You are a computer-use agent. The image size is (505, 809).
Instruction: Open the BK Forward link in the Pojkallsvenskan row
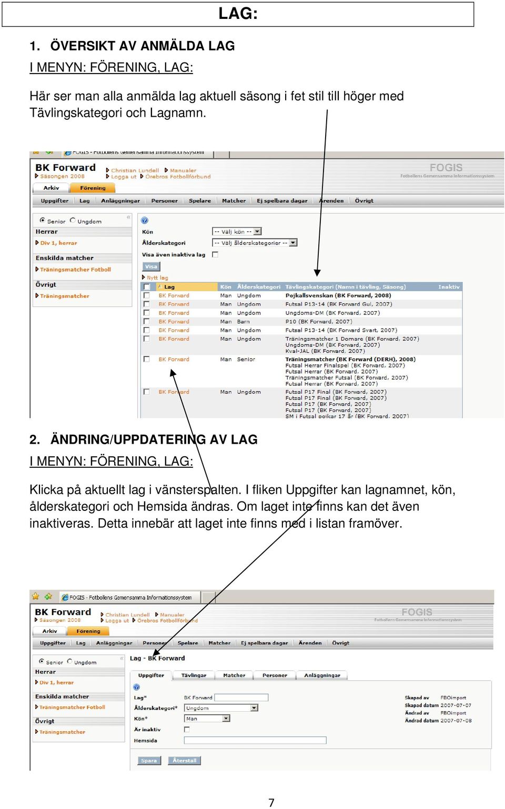click(x=174, y=295)
